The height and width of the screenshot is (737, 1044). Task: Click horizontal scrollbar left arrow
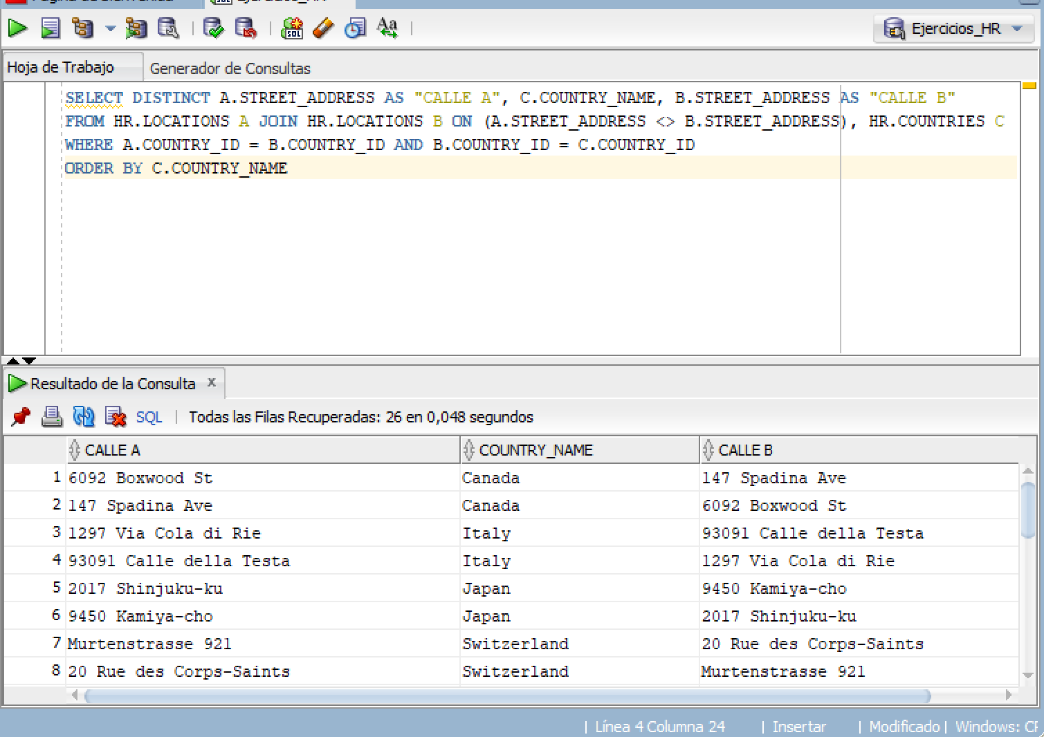pos(75,695)
